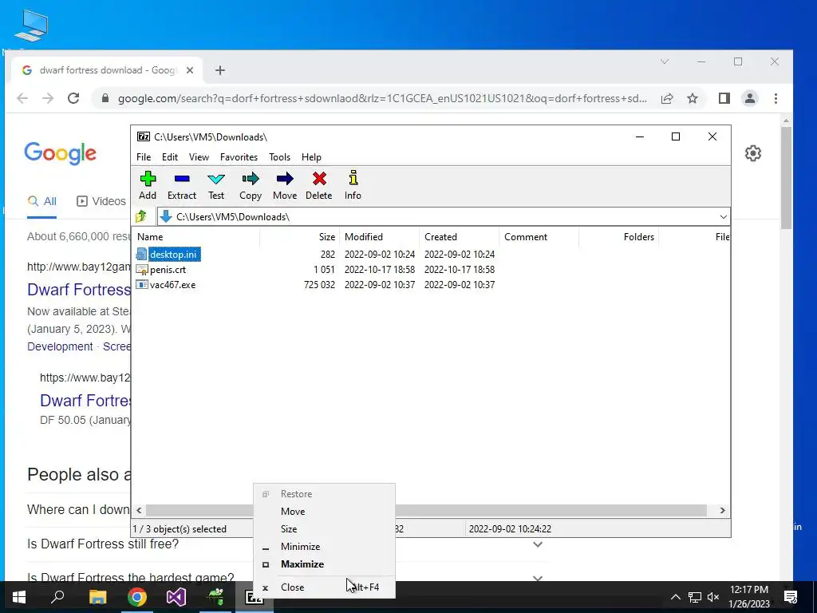Choose Minimize in the context menu
Image resolution: width=817 pixels, height=613 pixels.
pos(324,547)
